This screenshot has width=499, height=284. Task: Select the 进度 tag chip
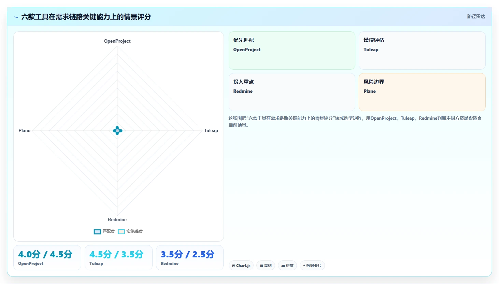coord(287,266)
